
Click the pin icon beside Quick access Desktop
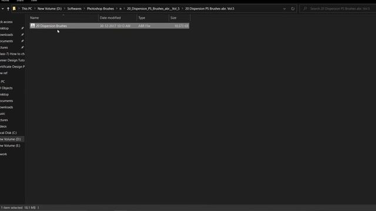tap(22, 28)
